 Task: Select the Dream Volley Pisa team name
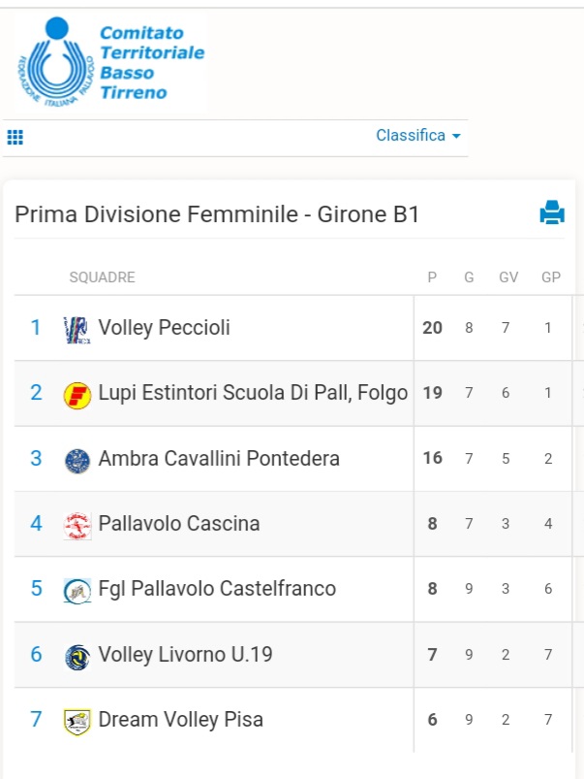[x=180, y=720]
